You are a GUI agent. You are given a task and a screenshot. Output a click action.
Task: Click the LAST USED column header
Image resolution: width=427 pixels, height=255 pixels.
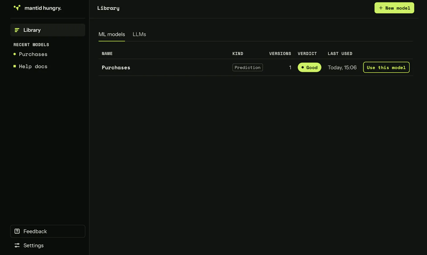click(340, 54)
